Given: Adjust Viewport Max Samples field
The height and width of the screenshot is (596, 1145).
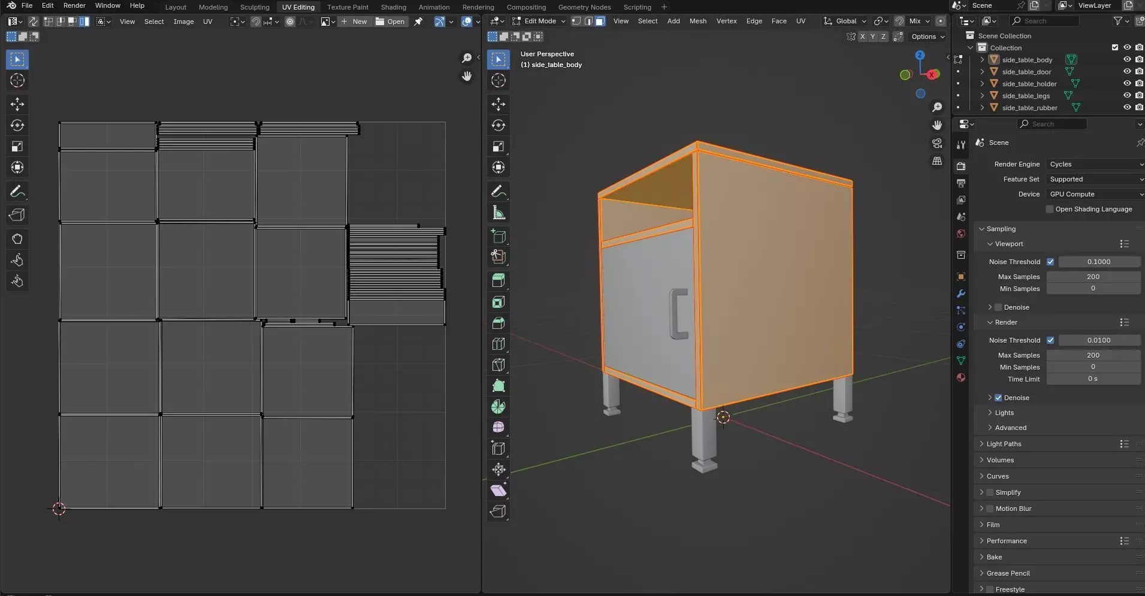Looking at the screenshot, I should coord(1093,277).
